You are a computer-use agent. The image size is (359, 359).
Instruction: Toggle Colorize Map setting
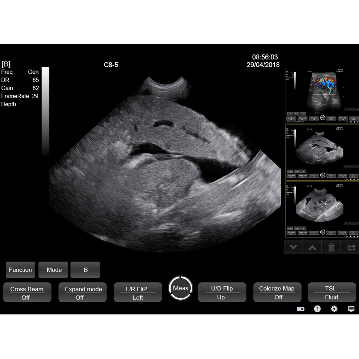tap(277, 293)
